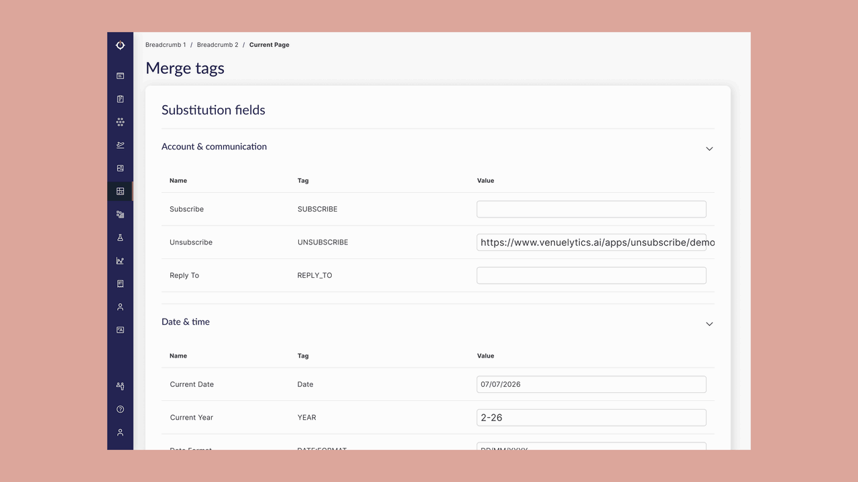Open the analytics chart icon in the sidebar

click(x=120, y=260)
